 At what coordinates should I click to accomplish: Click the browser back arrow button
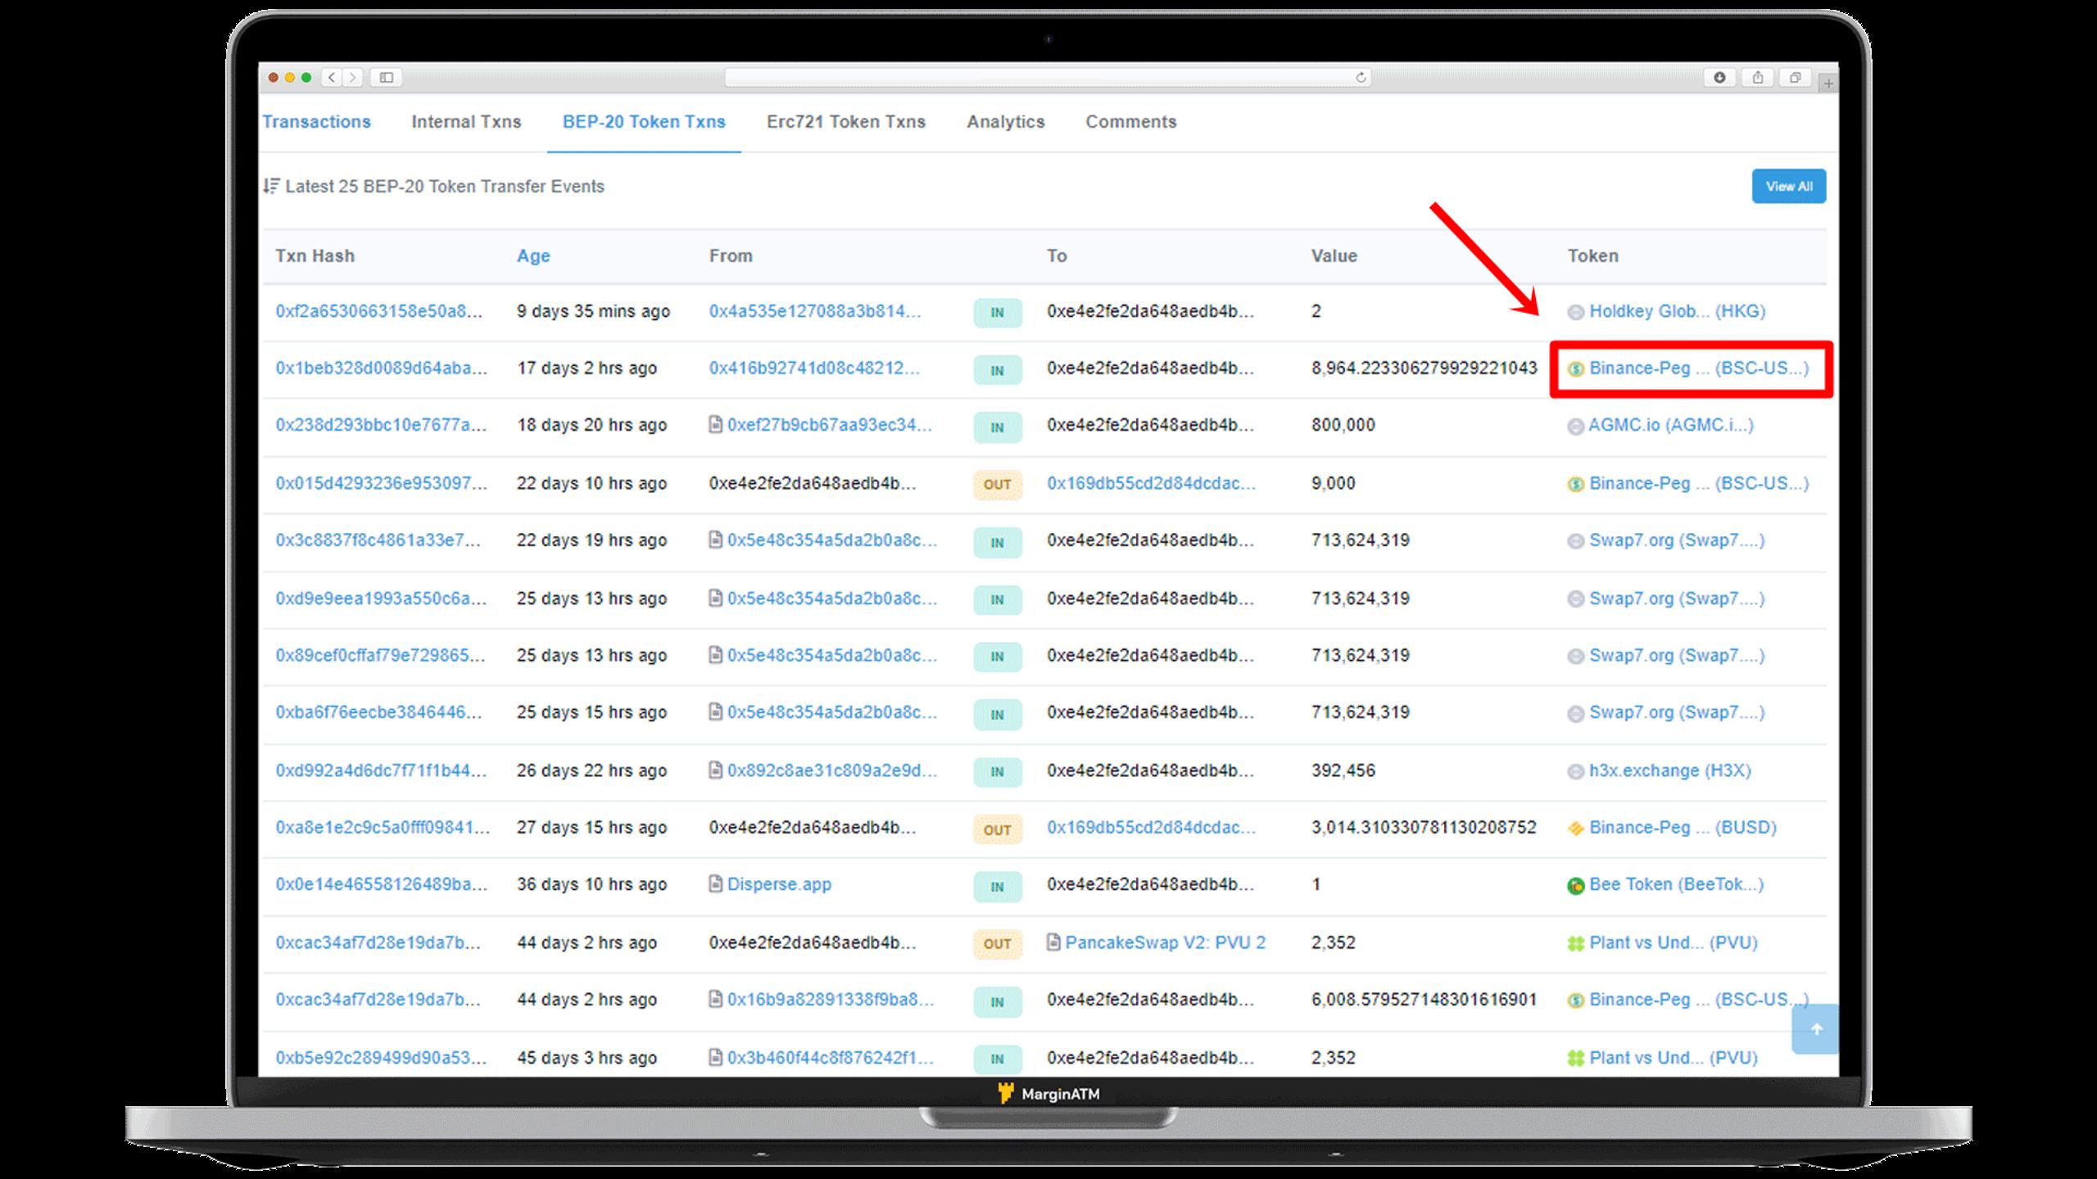tap(332, 78)
